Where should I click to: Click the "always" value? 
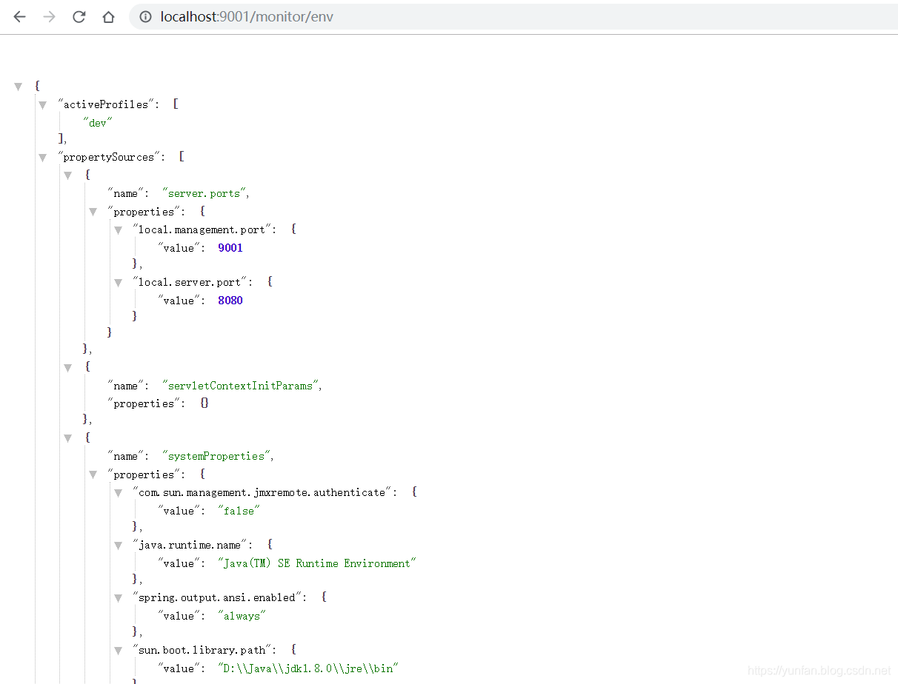[x=242, y=616]
